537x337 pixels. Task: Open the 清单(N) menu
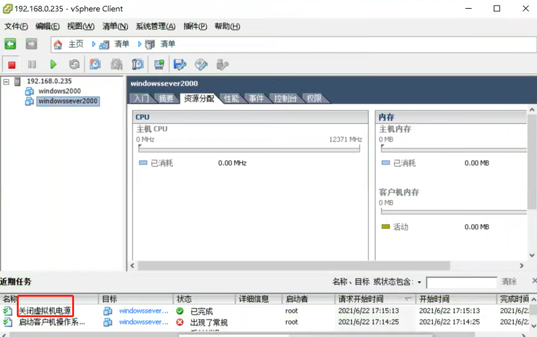click(115, 26)
